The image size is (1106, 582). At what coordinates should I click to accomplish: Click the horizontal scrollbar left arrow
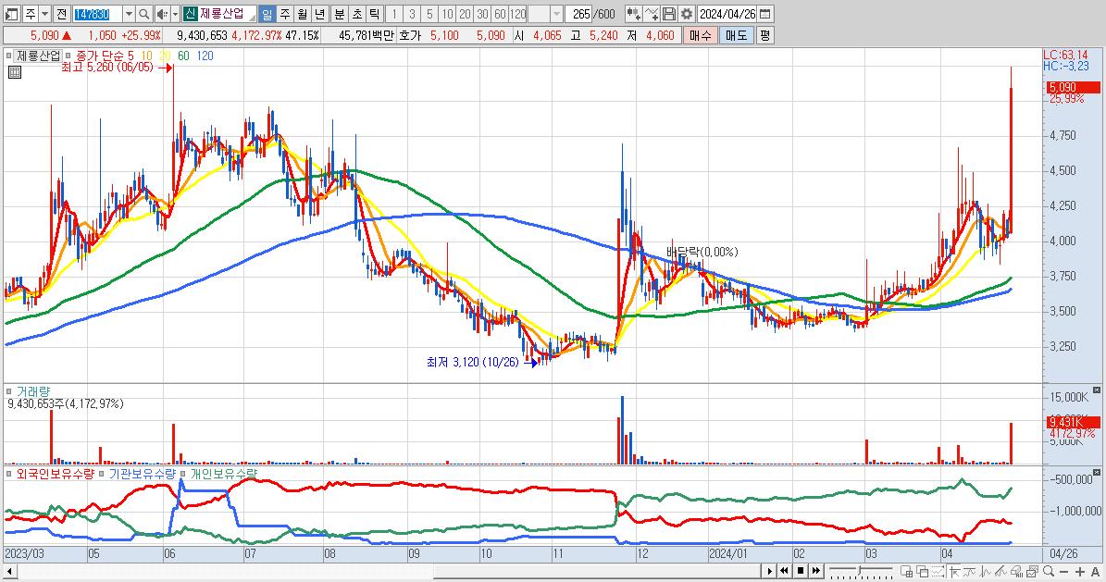9,571
